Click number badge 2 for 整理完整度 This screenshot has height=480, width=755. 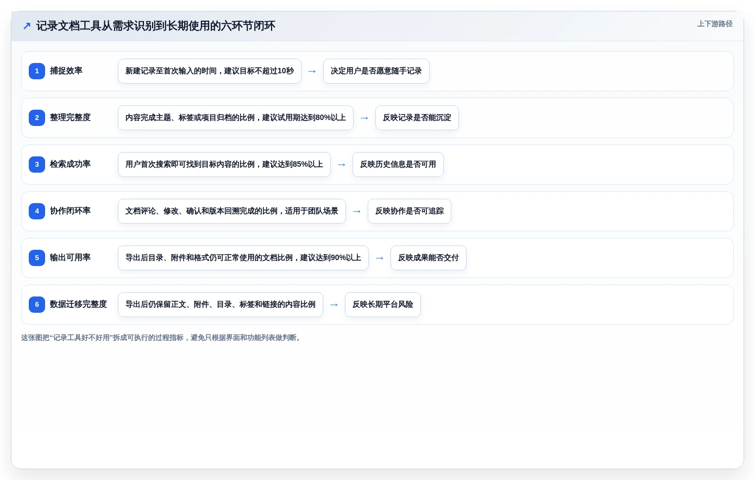pos(37,118)
